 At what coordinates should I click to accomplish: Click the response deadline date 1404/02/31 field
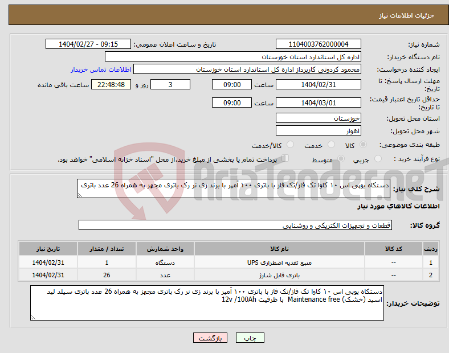pyautogui.click(x=319, y=84)
